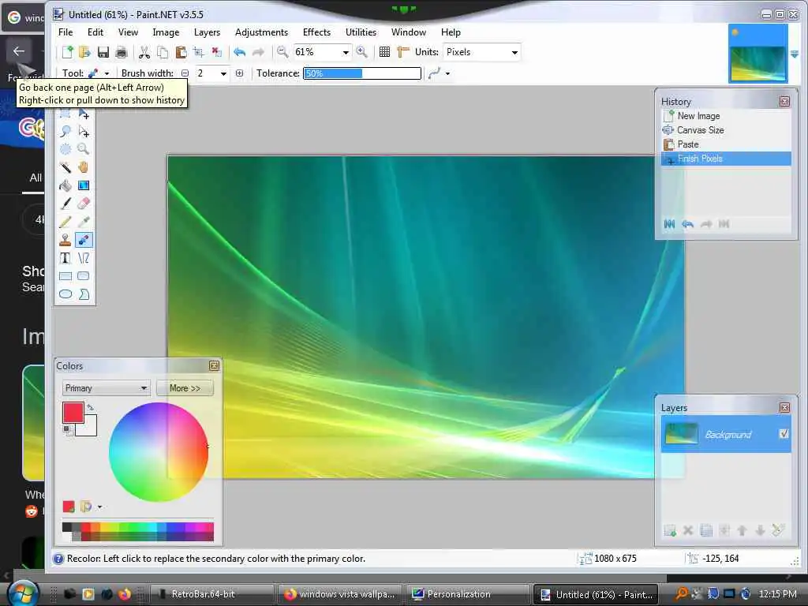Open the Primary color selector dropdown
Screen dimensions: 808x606
point(107,388)
